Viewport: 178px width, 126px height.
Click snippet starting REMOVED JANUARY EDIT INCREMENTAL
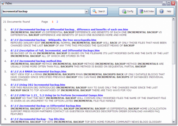88,44
